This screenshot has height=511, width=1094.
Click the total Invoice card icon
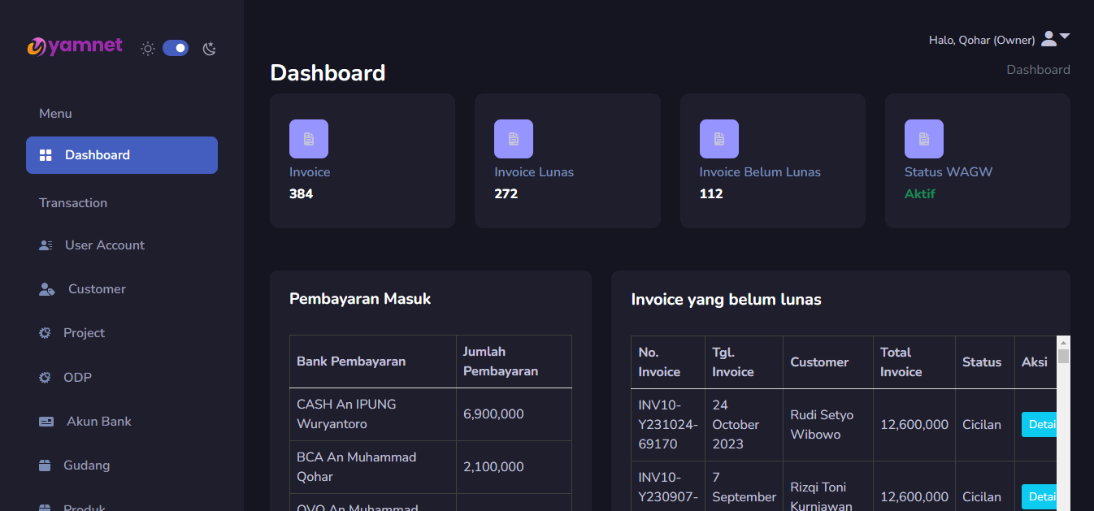click(309, 139)
